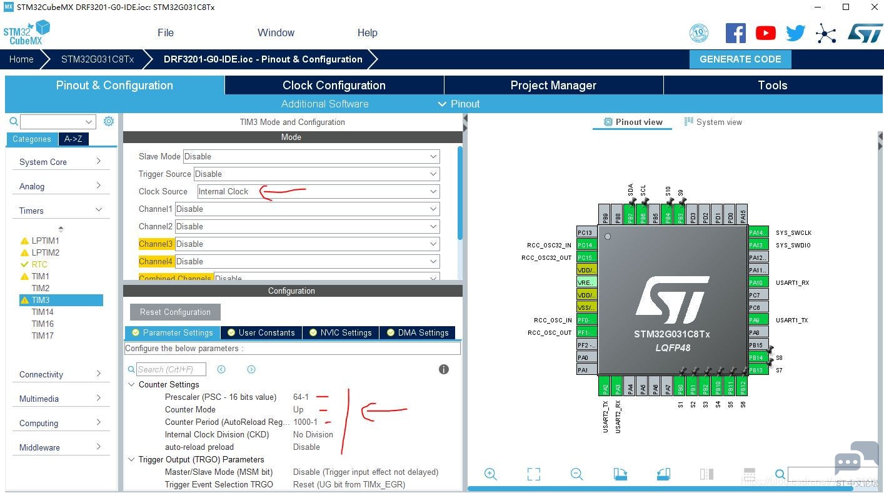This screenshot has width=884, height=493.
Task: Open the Clock Source dropdown
Action: point(318,191)
